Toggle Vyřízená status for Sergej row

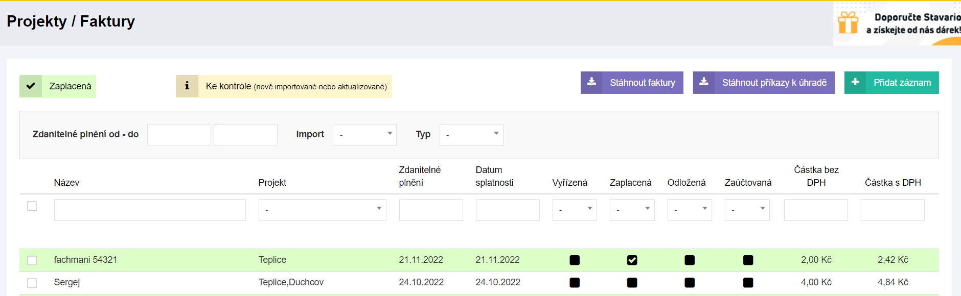click(x=575, y=283)
